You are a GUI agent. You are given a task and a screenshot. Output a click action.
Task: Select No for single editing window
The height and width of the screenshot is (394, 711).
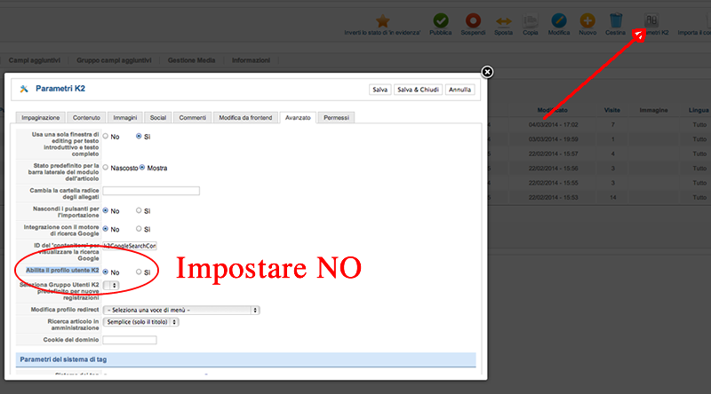[106, 137]
